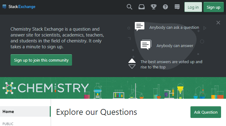Screen dimensions: 226x126
Task: Click the downvote triangle icon
Action: pyautogui.click(x=132, y=66)
